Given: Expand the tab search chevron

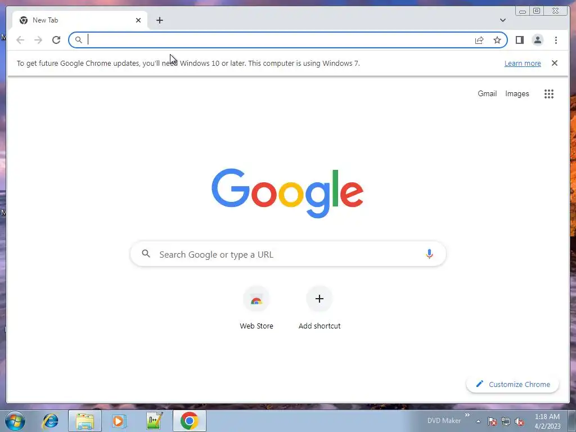Looking at the screenshot, I should tap(502, 20).
